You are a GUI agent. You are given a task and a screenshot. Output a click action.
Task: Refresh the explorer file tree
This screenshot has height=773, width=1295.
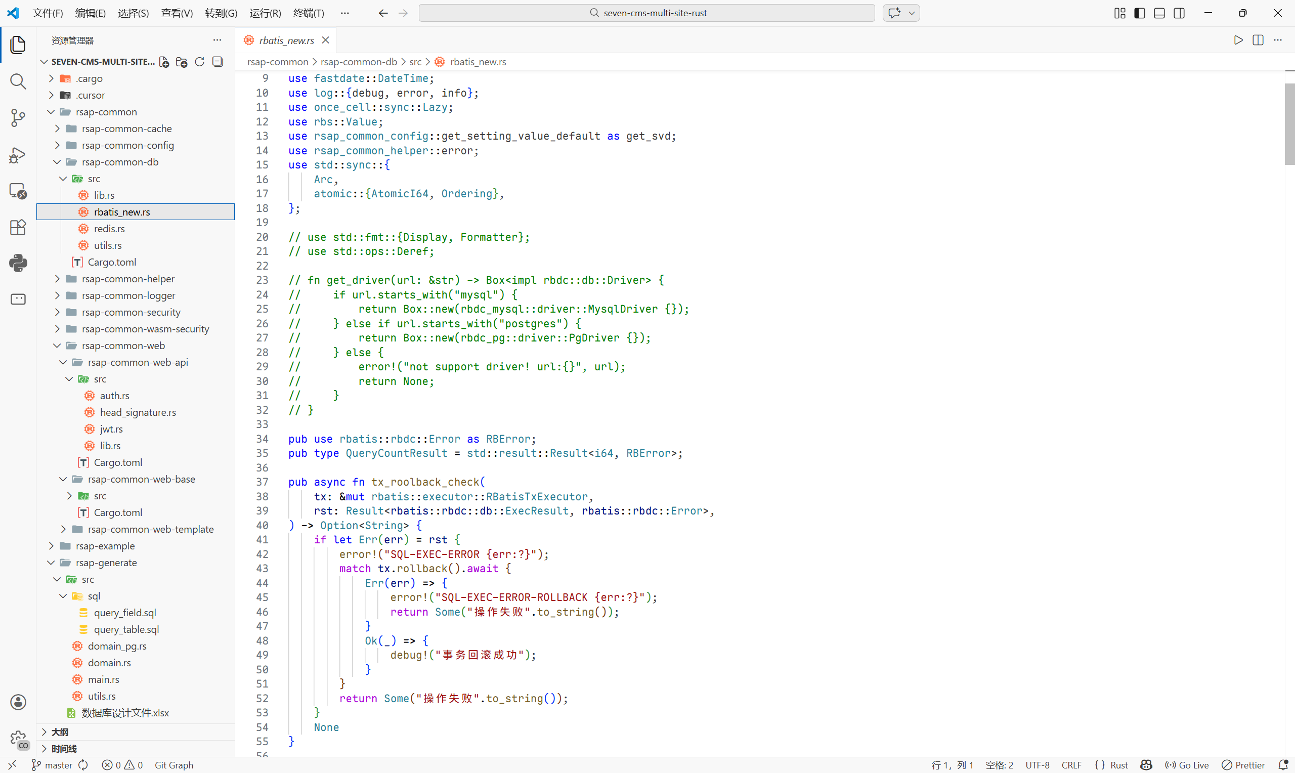(x=199, y=62)
